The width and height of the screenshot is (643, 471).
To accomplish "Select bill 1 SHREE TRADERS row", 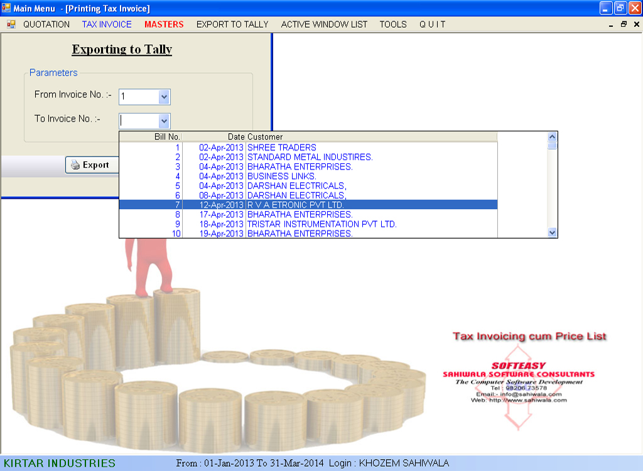I will (x=308, y=148).
